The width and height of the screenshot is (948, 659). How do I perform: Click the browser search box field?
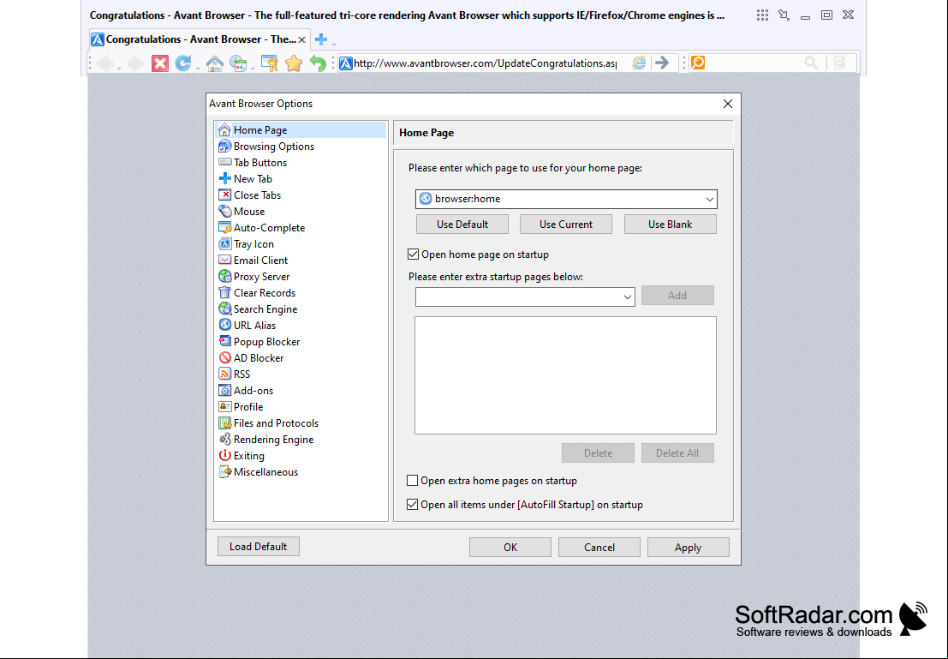tap(754, 63)
